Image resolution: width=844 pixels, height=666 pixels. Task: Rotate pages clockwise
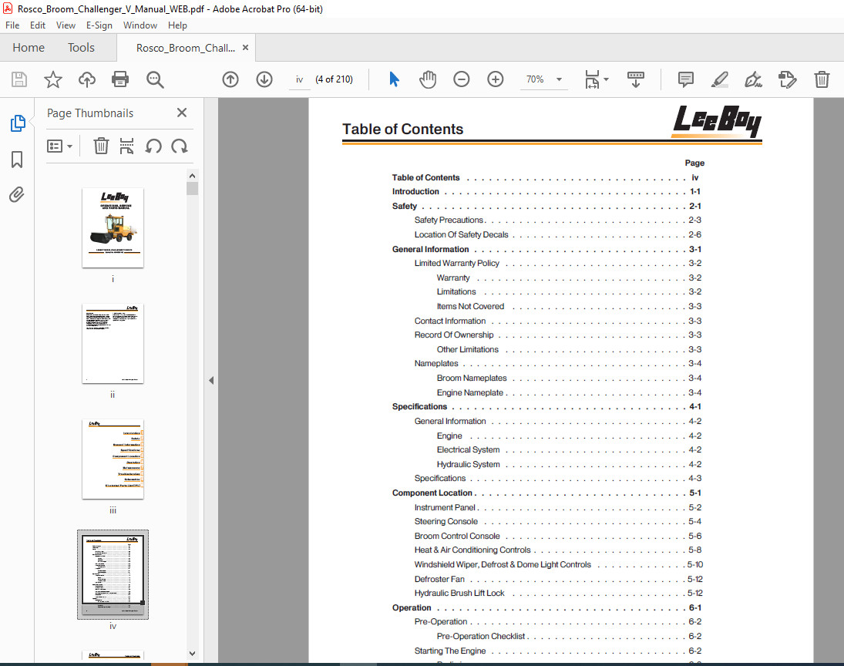tap(180, 146)
